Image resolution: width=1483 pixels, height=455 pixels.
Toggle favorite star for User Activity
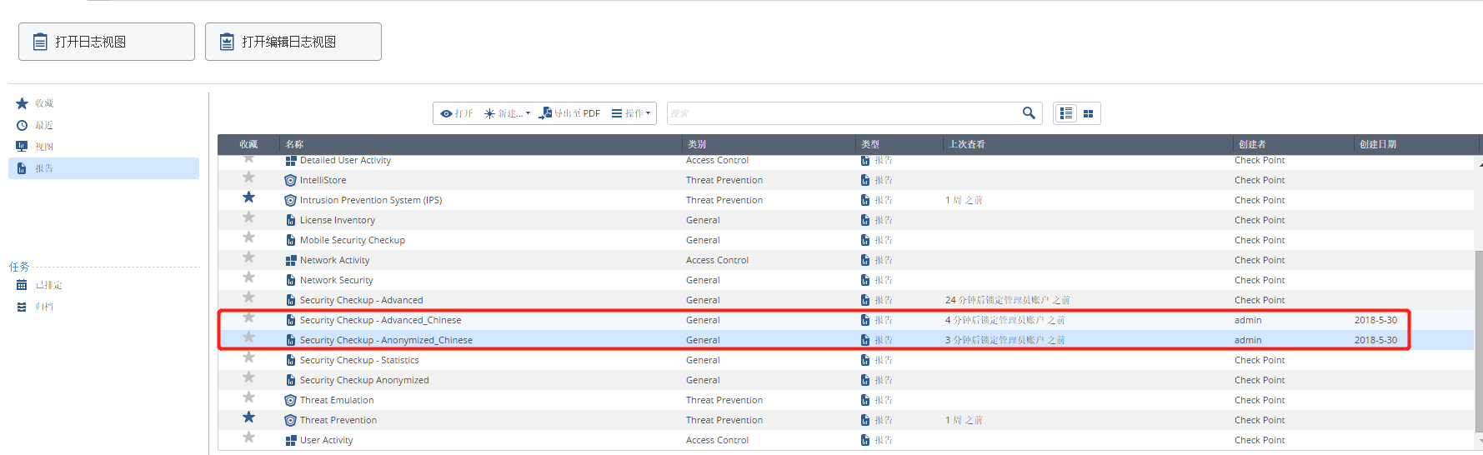pos(248,437)
